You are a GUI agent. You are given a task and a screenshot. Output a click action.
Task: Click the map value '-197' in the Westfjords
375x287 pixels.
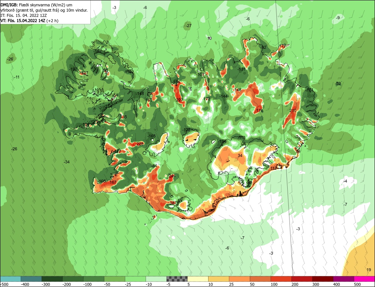click(73, 69)
